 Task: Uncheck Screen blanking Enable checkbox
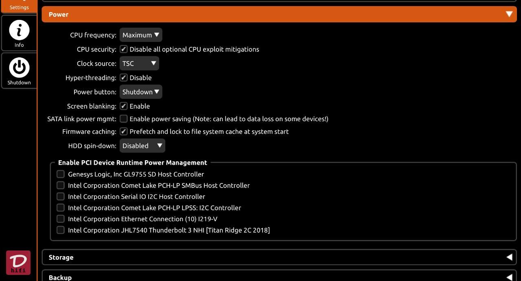[x=124, y=106]
